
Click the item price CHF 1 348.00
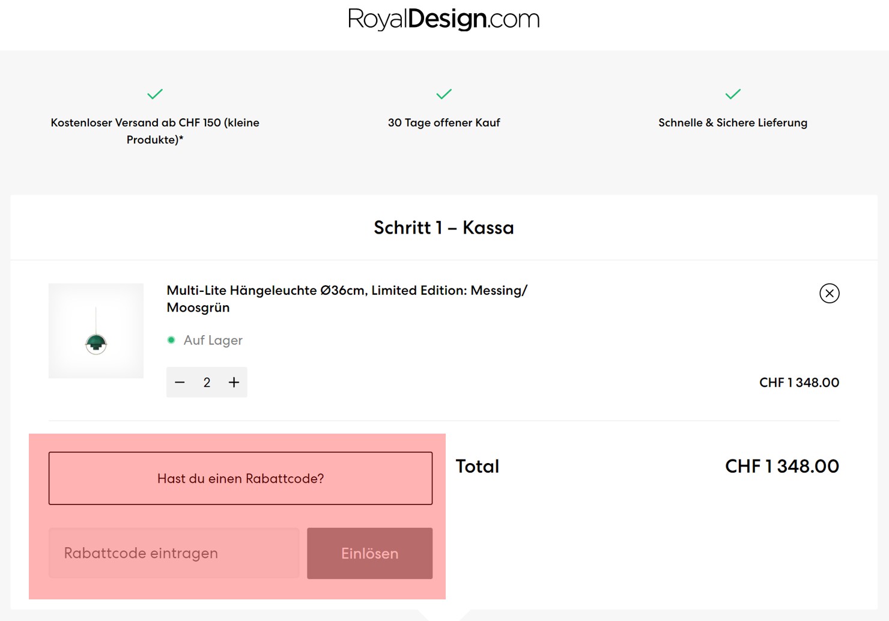[799, 383]
